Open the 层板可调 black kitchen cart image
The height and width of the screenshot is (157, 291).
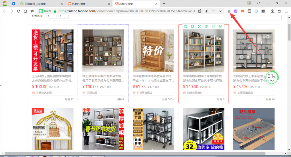tap(153, 129)
